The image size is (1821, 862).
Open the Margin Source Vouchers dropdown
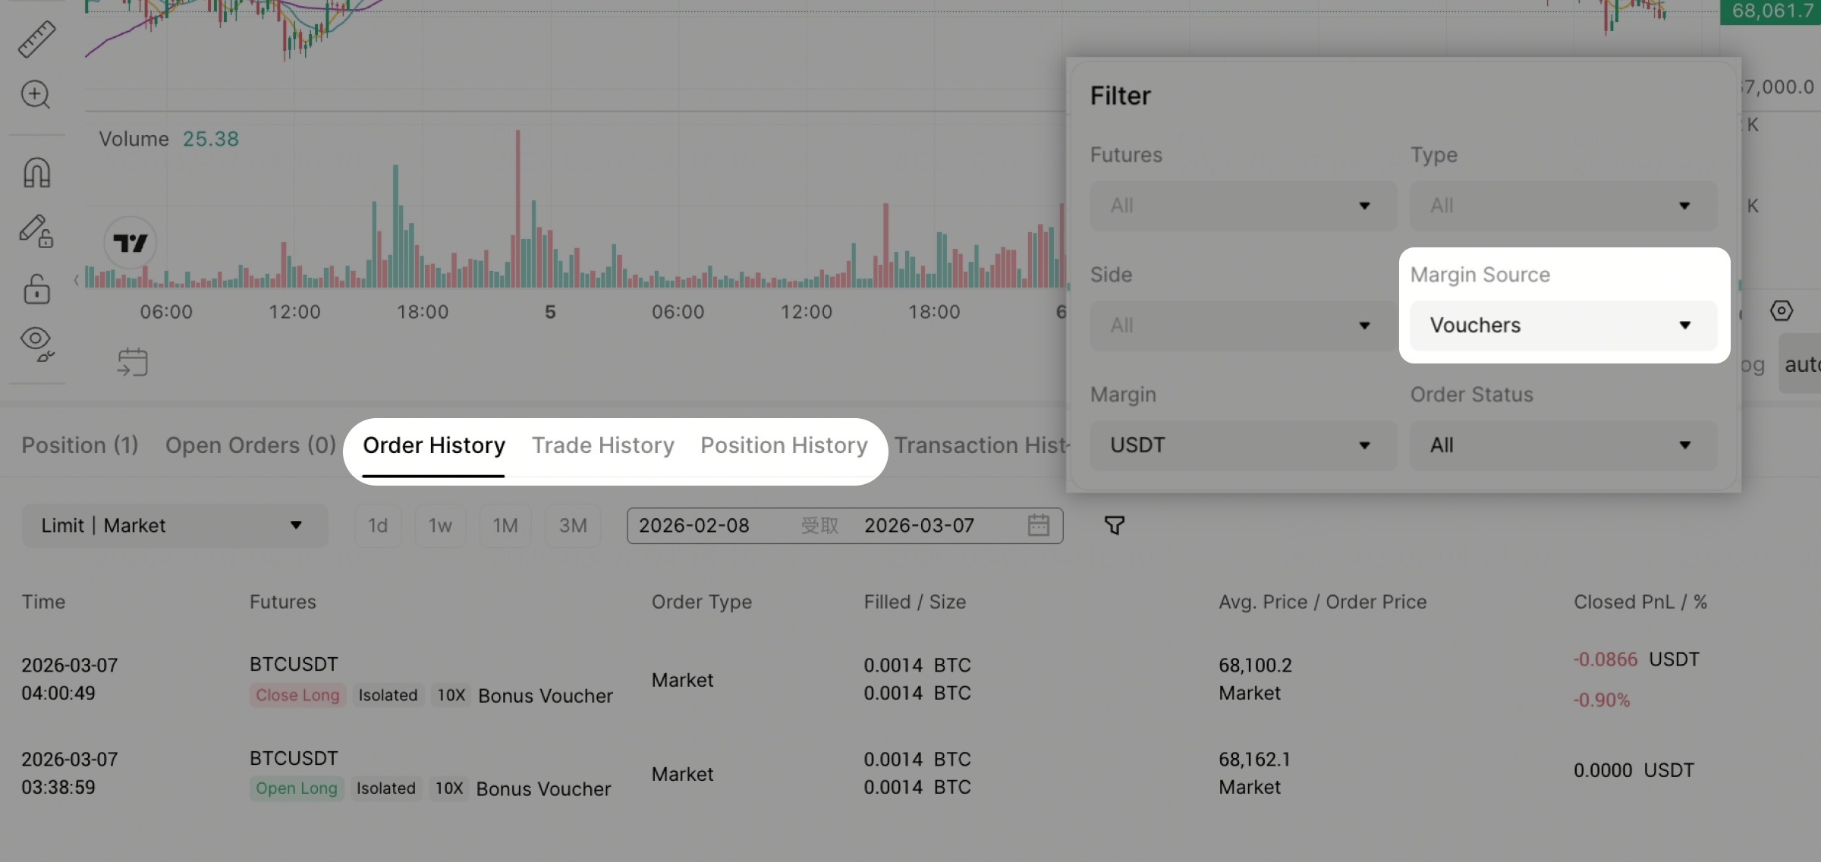(1562, 326)
